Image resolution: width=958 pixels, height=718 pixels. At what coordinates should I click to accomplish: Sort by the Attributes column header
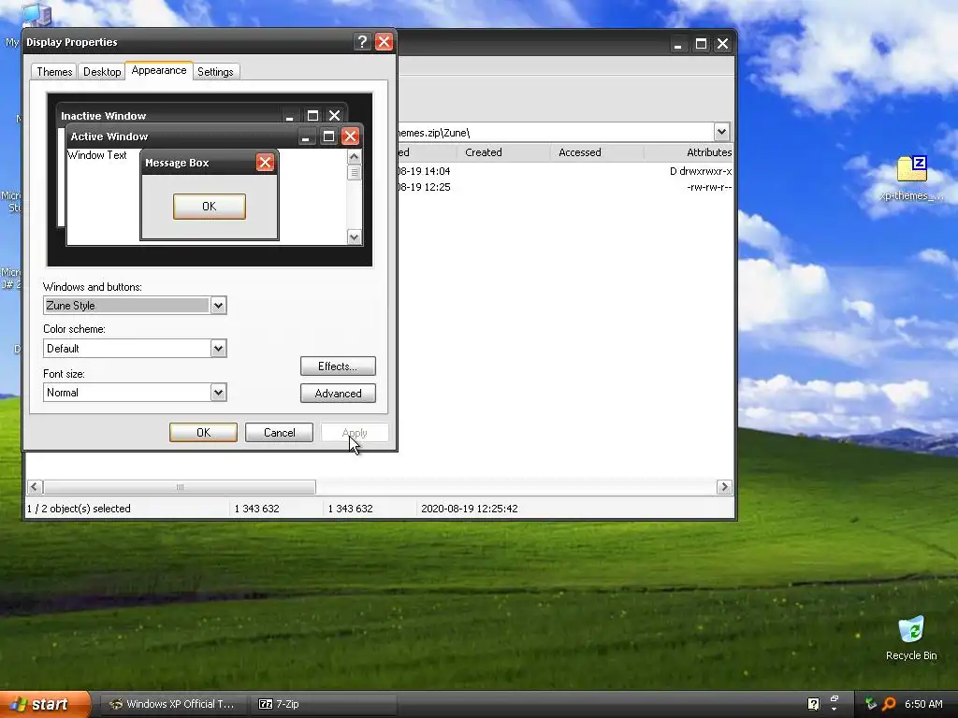689,152
